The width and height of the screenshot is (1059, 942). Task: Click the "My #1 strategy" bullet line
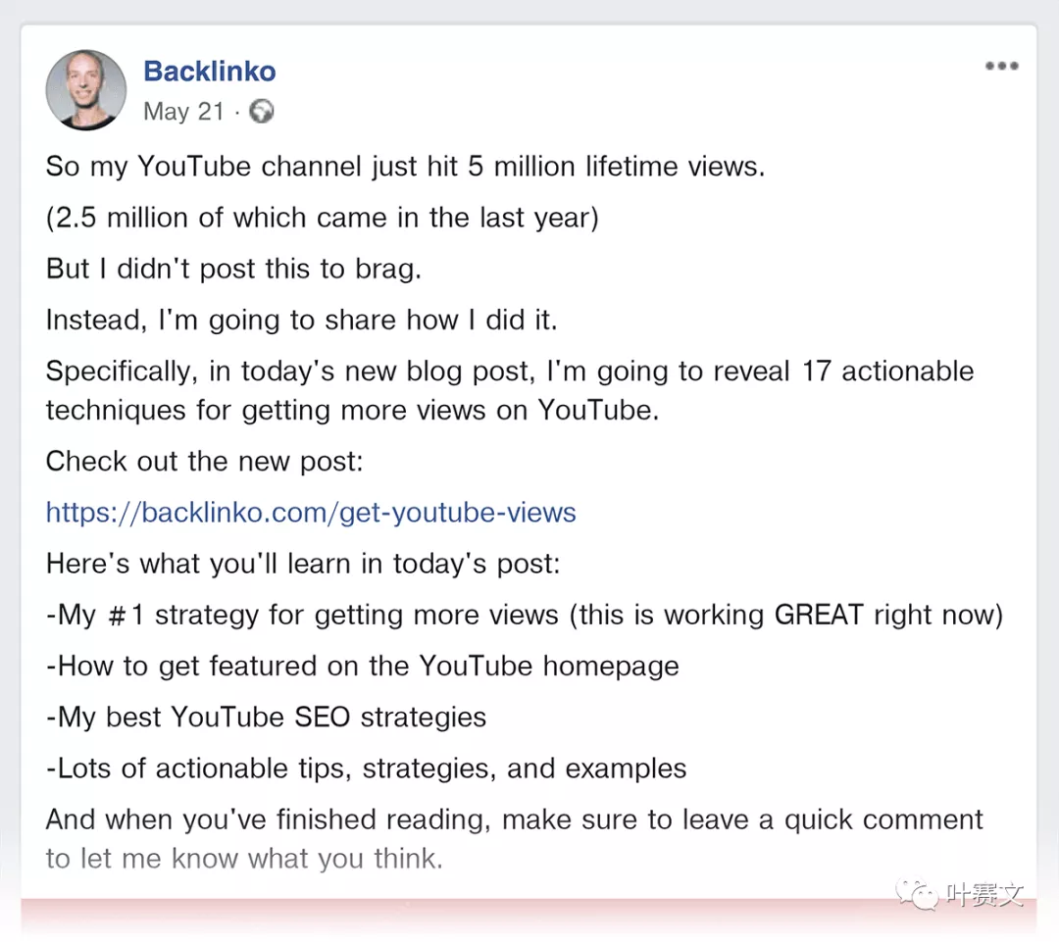525,615
